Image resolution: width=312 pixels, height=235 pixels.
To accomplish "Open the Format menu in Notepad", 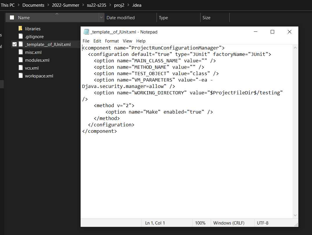I will pos(112,41).
